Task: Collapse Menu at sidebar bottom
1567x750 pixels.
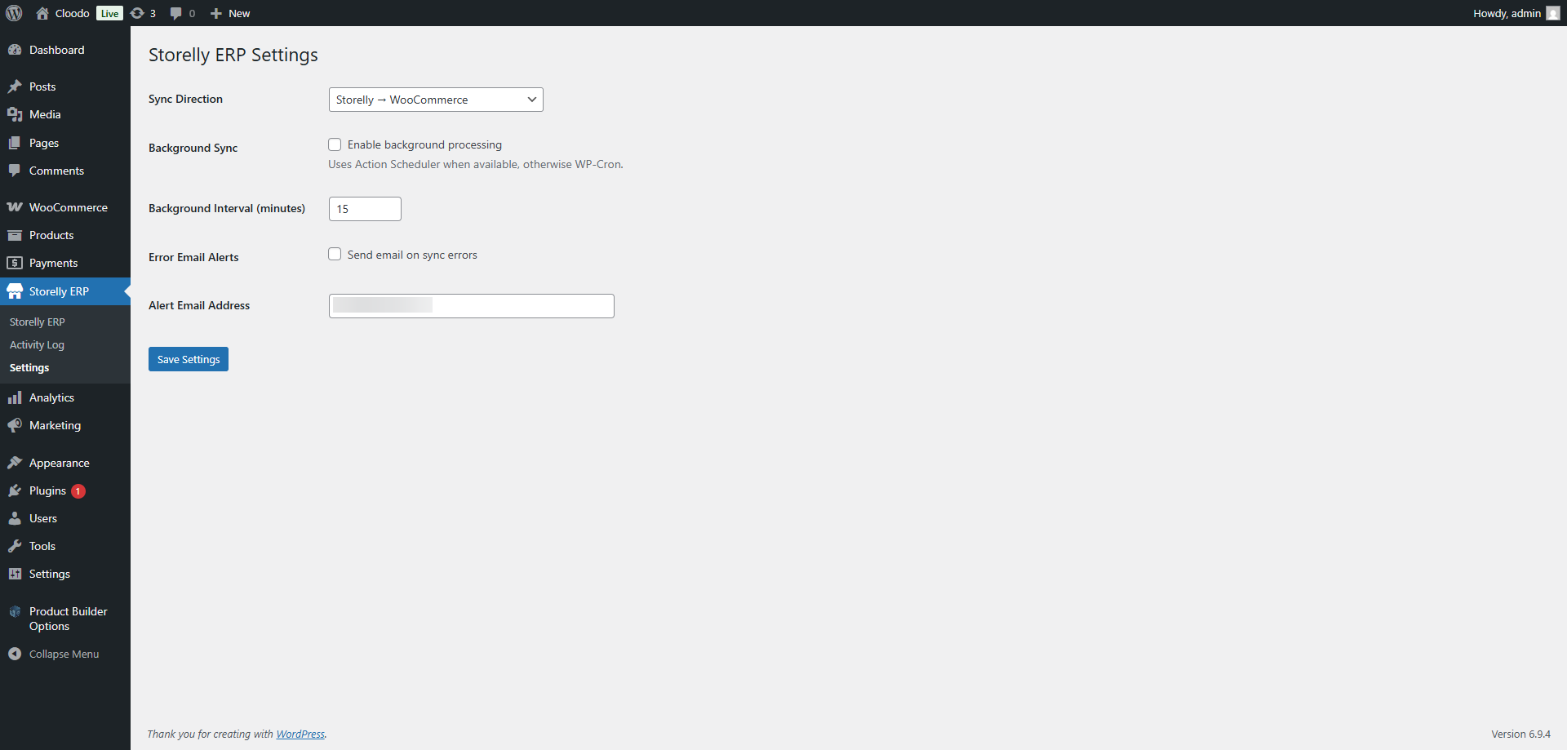Action: click(63, 653)
